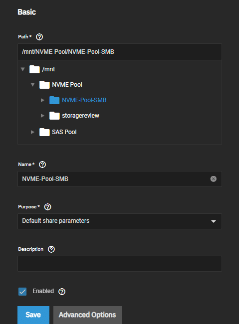Click into the Description text field

click(x=120, y=264)
